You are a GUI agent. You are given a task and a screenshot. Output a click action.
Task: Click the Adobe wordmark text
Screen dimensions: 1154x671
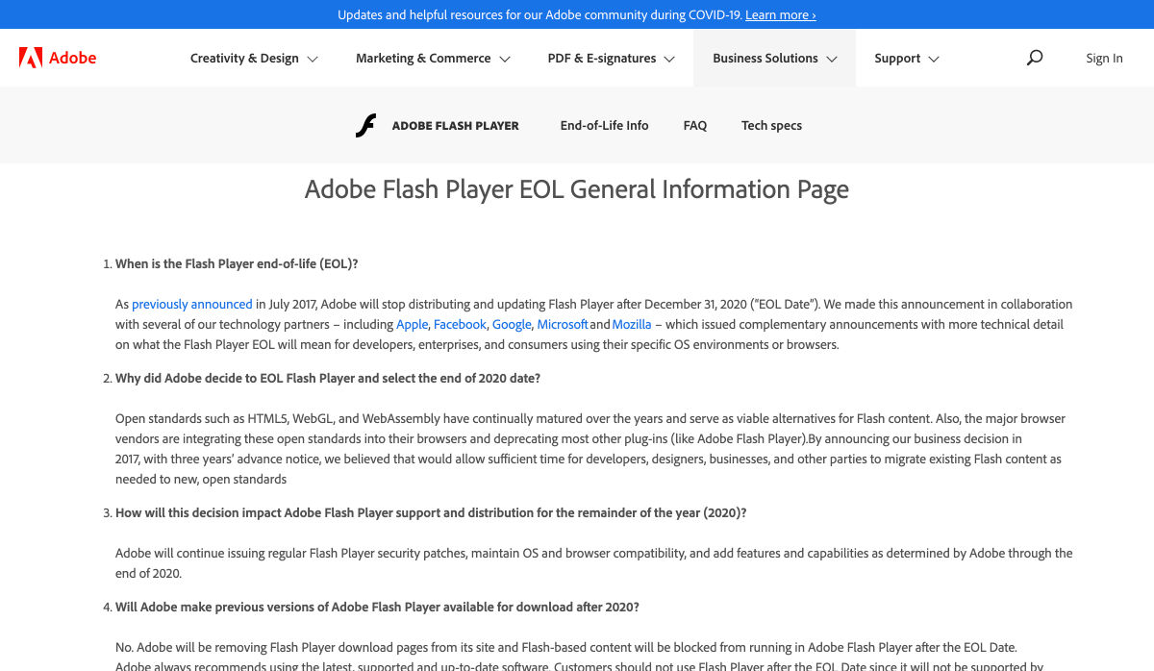pos(73,58)
